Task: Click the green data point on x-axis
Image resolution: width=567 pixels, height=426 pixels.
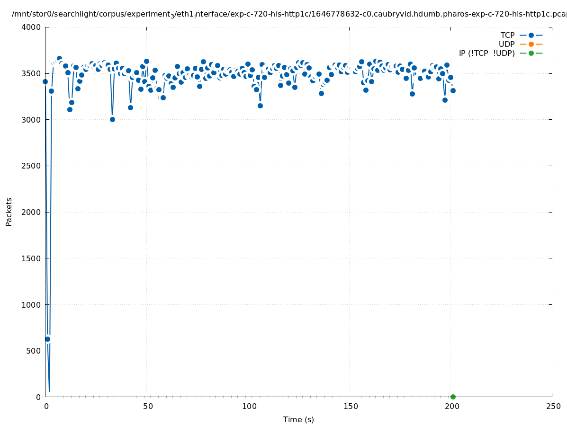Action: 453,397
